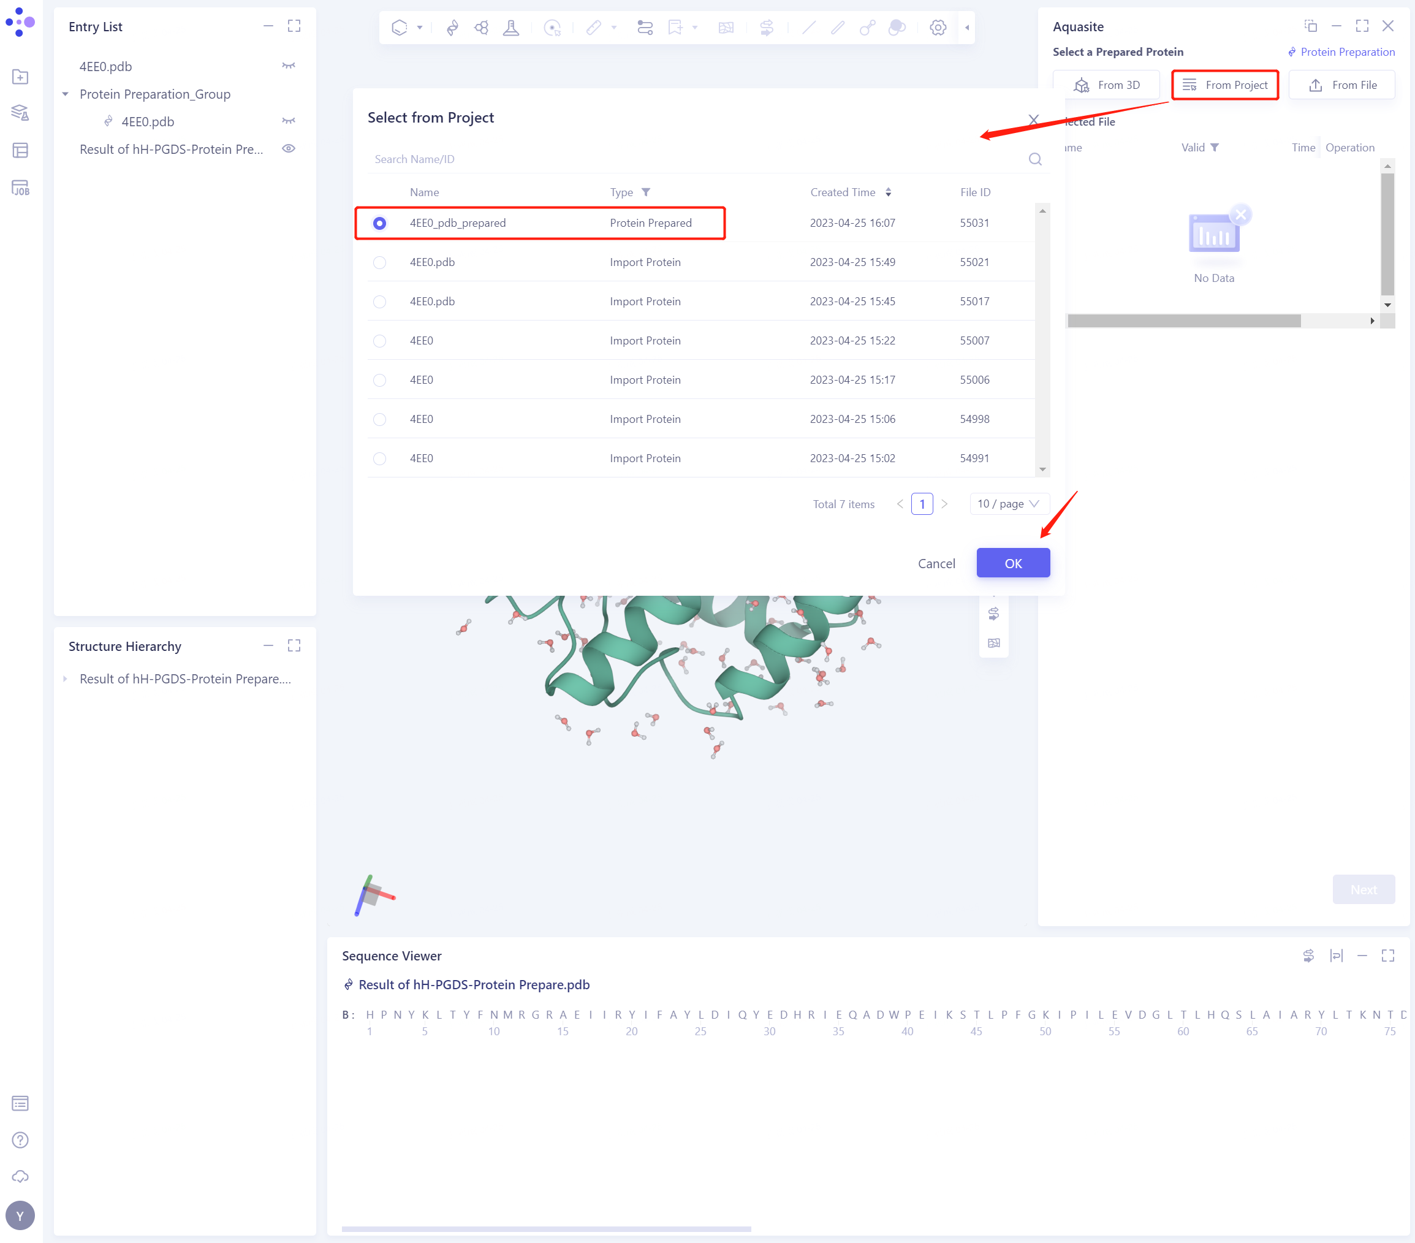Switch to the From File tab
Image resolution: width=1415 pixels, height=1243 pixels.
pos(1341,85)
